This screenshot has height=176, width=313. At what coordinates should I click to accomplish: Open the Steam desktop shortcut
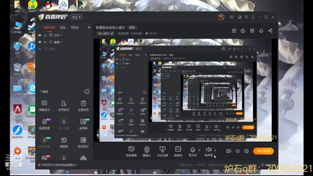32,27
